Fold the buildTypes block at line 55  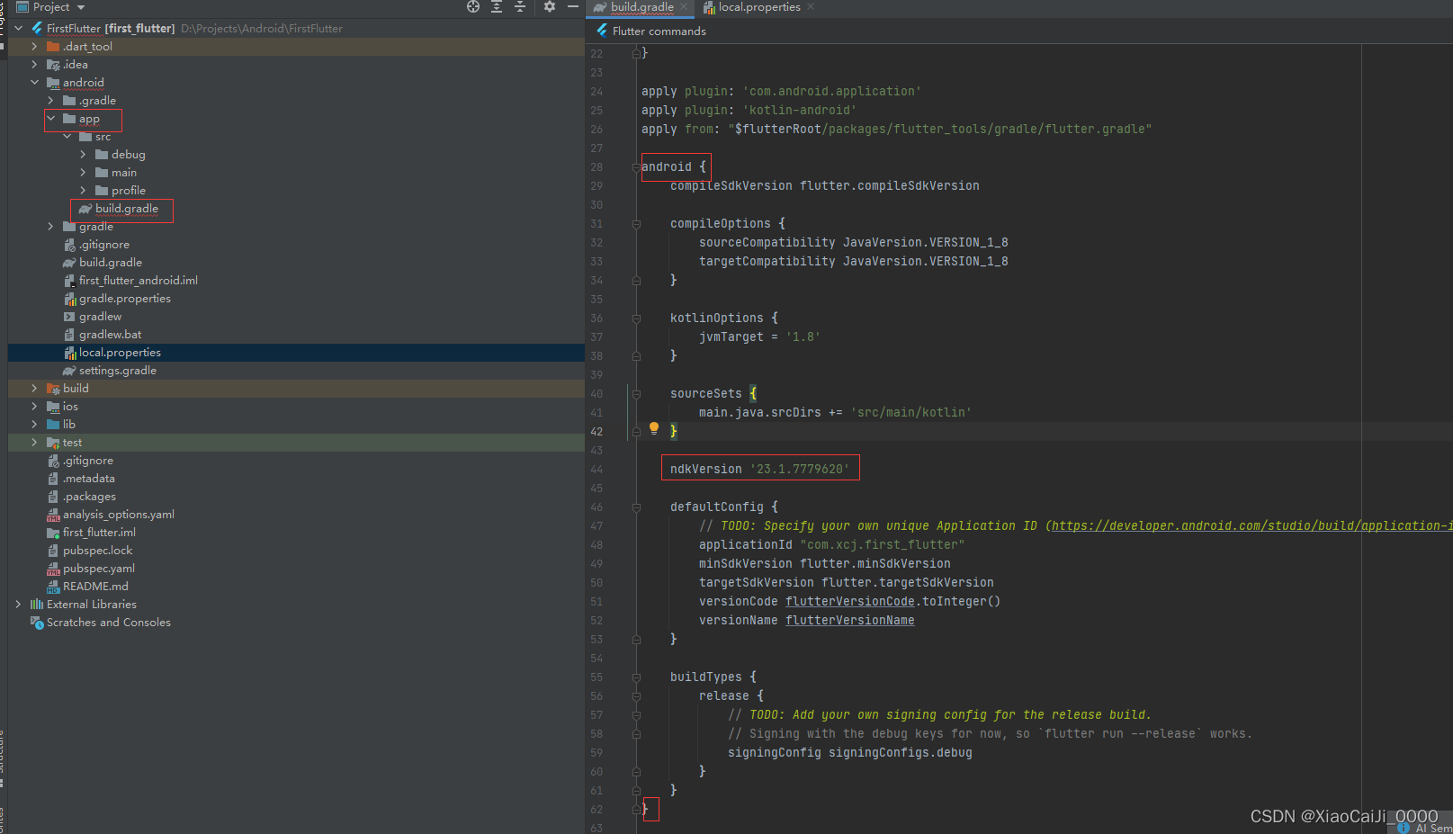tap(636, 677)
